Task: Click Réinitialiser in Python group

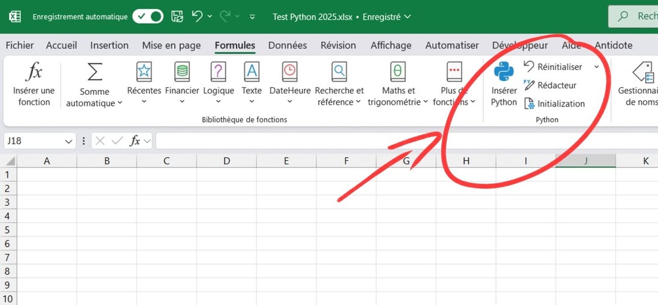Action: click(553, 67)
